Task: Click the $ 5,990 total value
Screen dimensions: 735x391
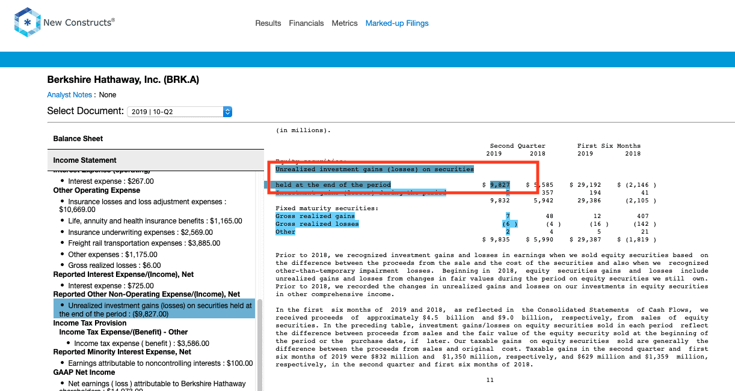Action: pos(540,240)
